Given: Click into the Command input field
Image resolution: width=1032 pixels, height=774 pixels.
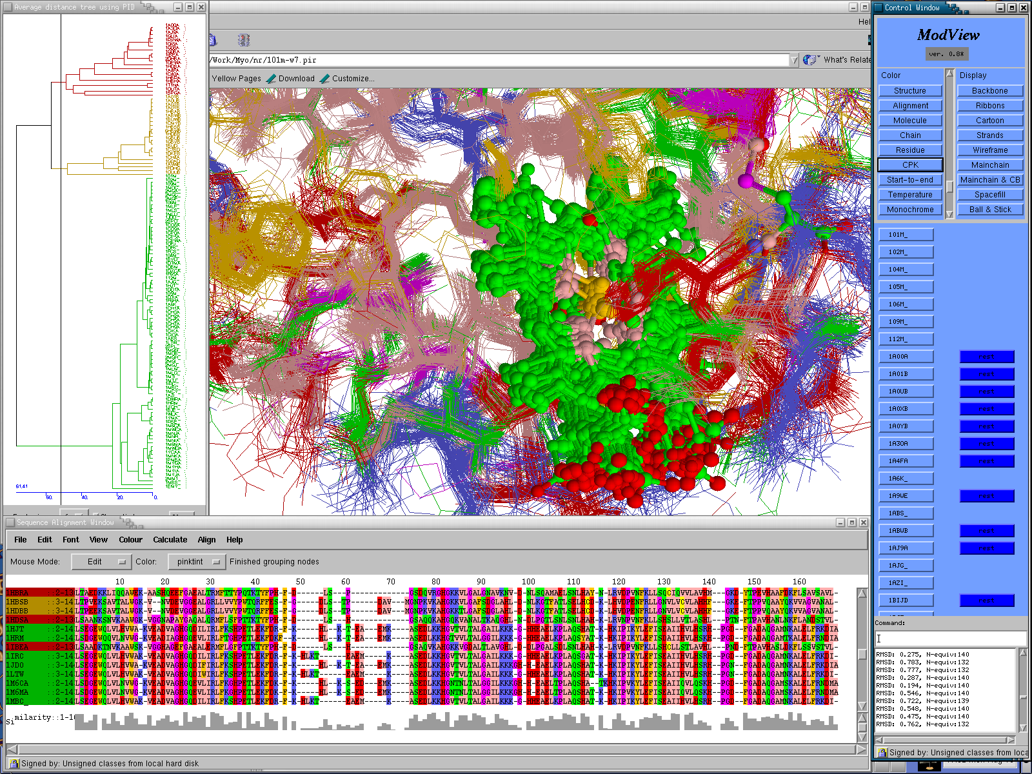Looking at the screenshot, I should [x=951, y=639].
